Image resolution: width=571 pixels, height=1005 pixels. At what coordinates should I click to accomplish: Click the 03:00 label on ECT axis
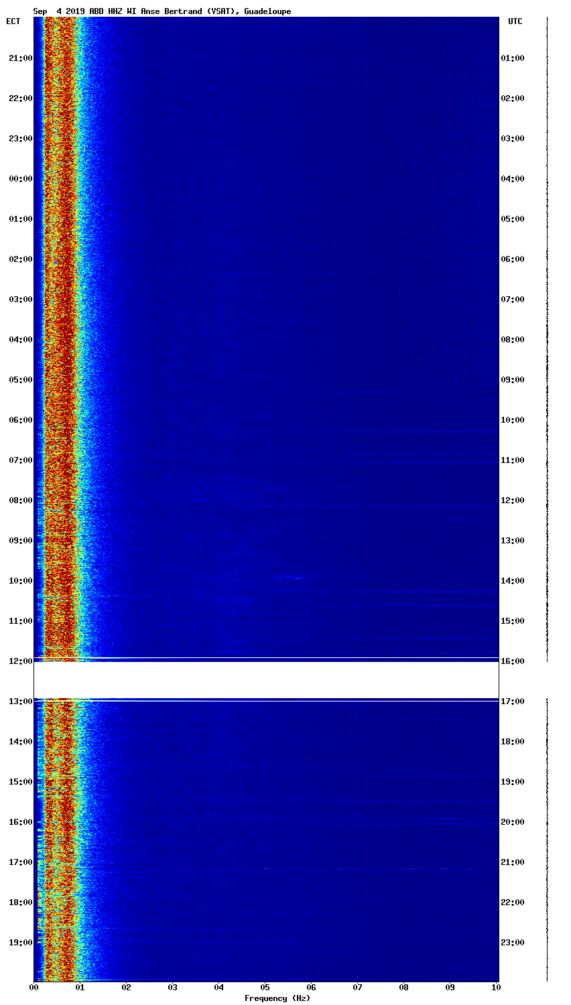(20, 299)
